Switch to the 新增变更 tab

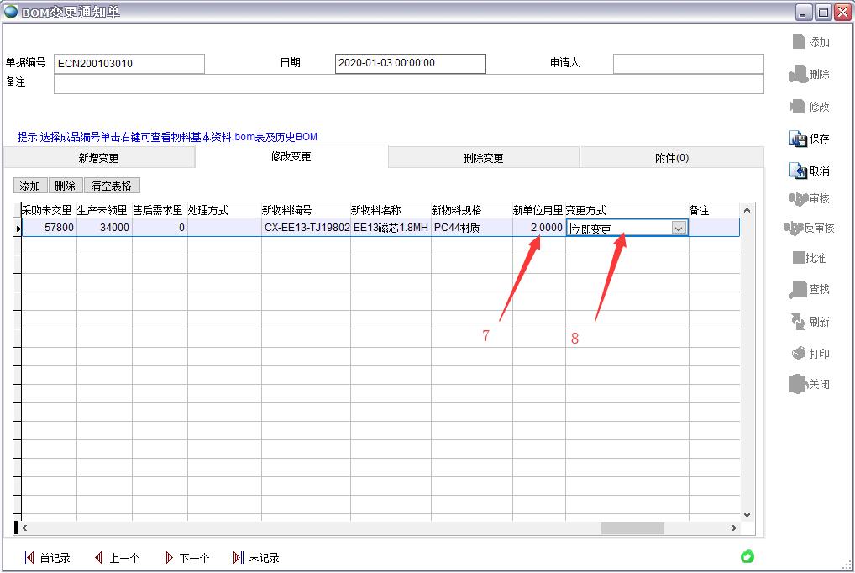(x=98, y=158)
